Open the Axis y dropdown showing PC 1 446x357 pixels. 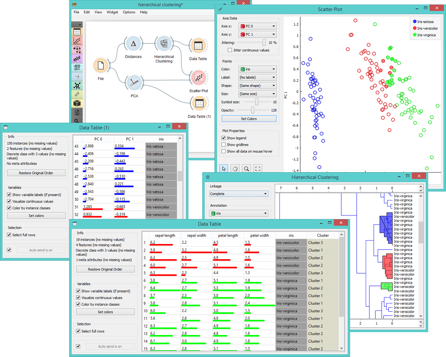258,35
